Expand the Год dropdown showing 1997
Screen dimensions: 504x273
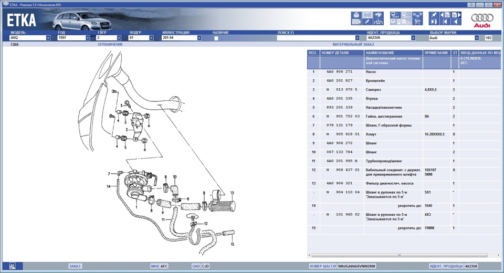88,38
